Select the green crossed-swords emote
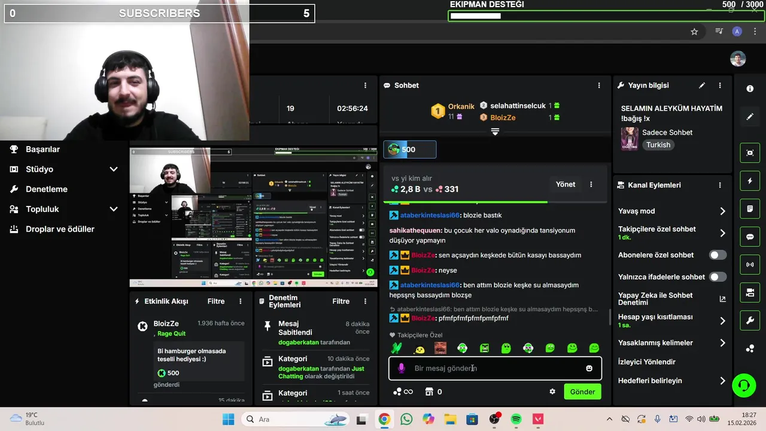Image resolution: width=766 pixels, height=431 pixels. tap(396, 348)
